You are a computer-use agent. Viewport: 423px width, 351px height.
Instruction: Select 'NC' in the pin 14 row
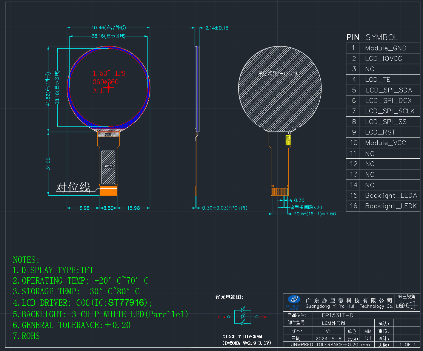click(x=370, y=185)
